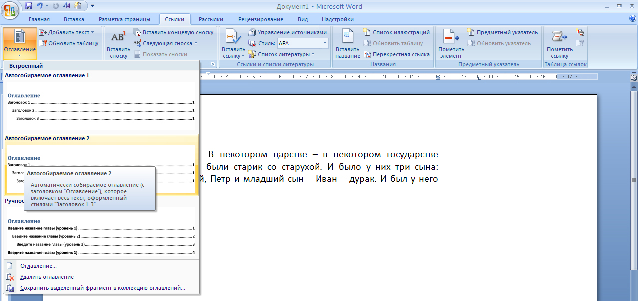
Task: Open Рассылки tab
Action: (x=211, y=19)
